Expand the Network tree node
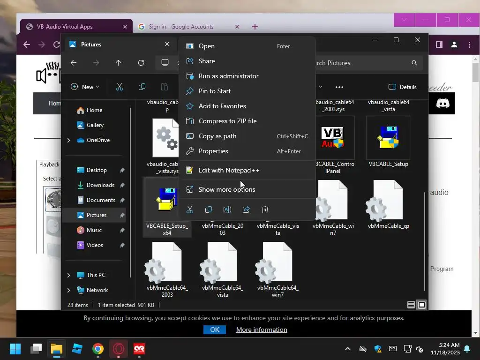Screen dimensions: 480x360 68,290
